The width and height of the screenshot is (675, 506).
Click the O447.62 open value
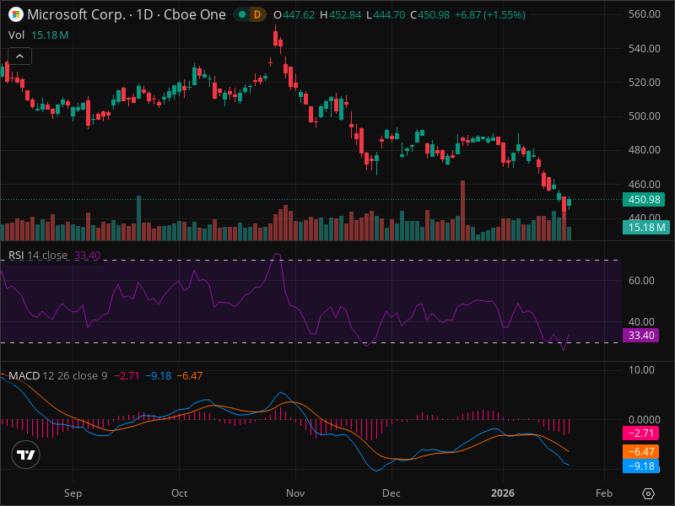(x=294, y=15)
